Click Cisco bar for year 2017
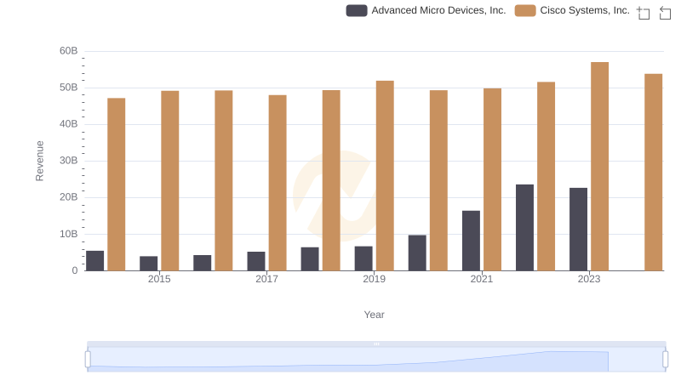This screenshot has width=681, height=392. tap(278, 183)
